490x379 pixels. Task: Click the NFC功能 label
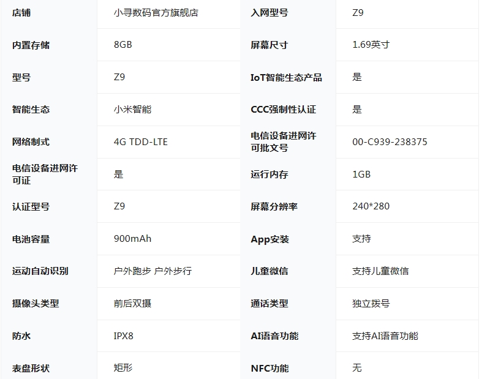point(269,368)
